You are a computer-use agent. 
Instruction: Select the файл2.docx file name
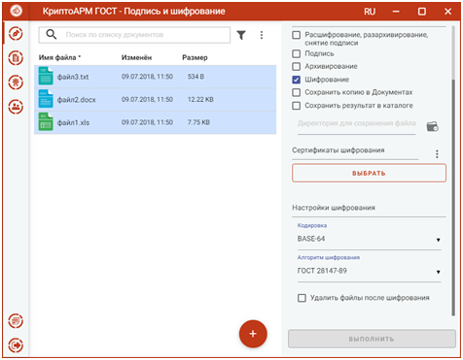77,100
